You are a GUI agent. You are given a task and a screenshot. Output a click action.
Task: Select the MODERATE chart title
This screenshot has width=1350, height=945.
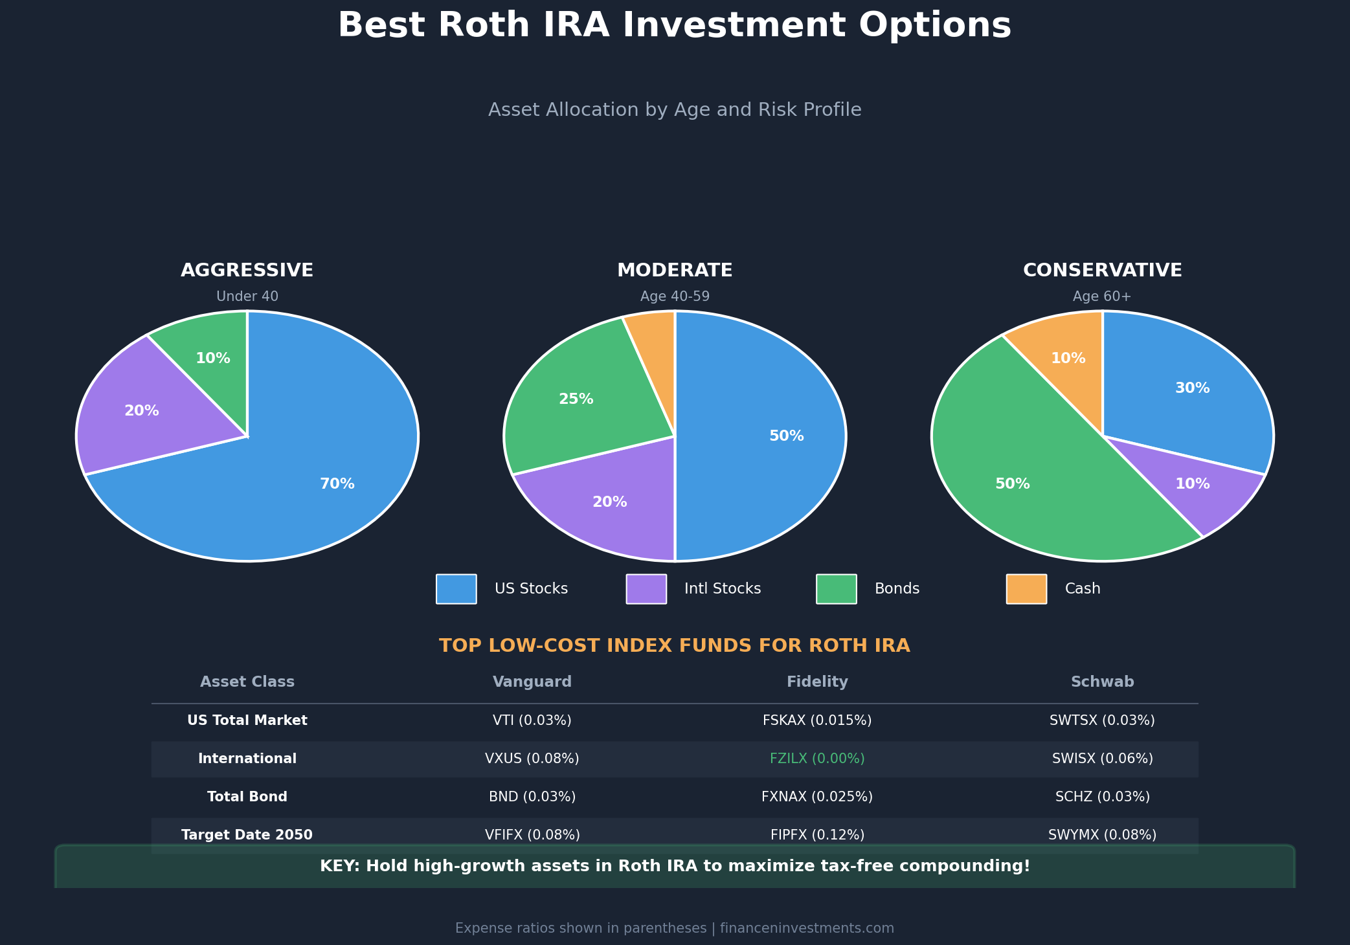click(675, 270)
